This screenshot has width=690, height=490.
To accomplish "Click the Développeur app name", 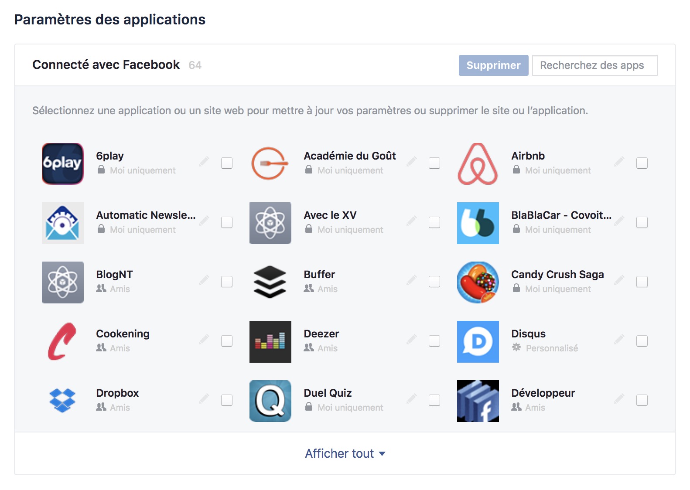I will tap(543, 393).
